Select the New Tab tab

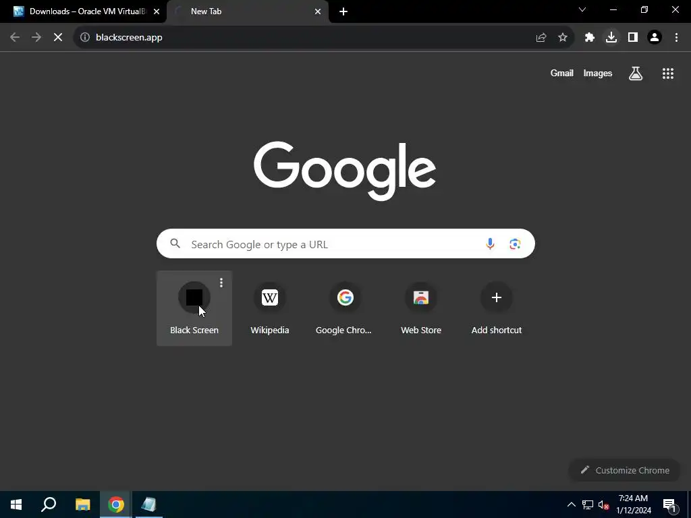[248, 11]
